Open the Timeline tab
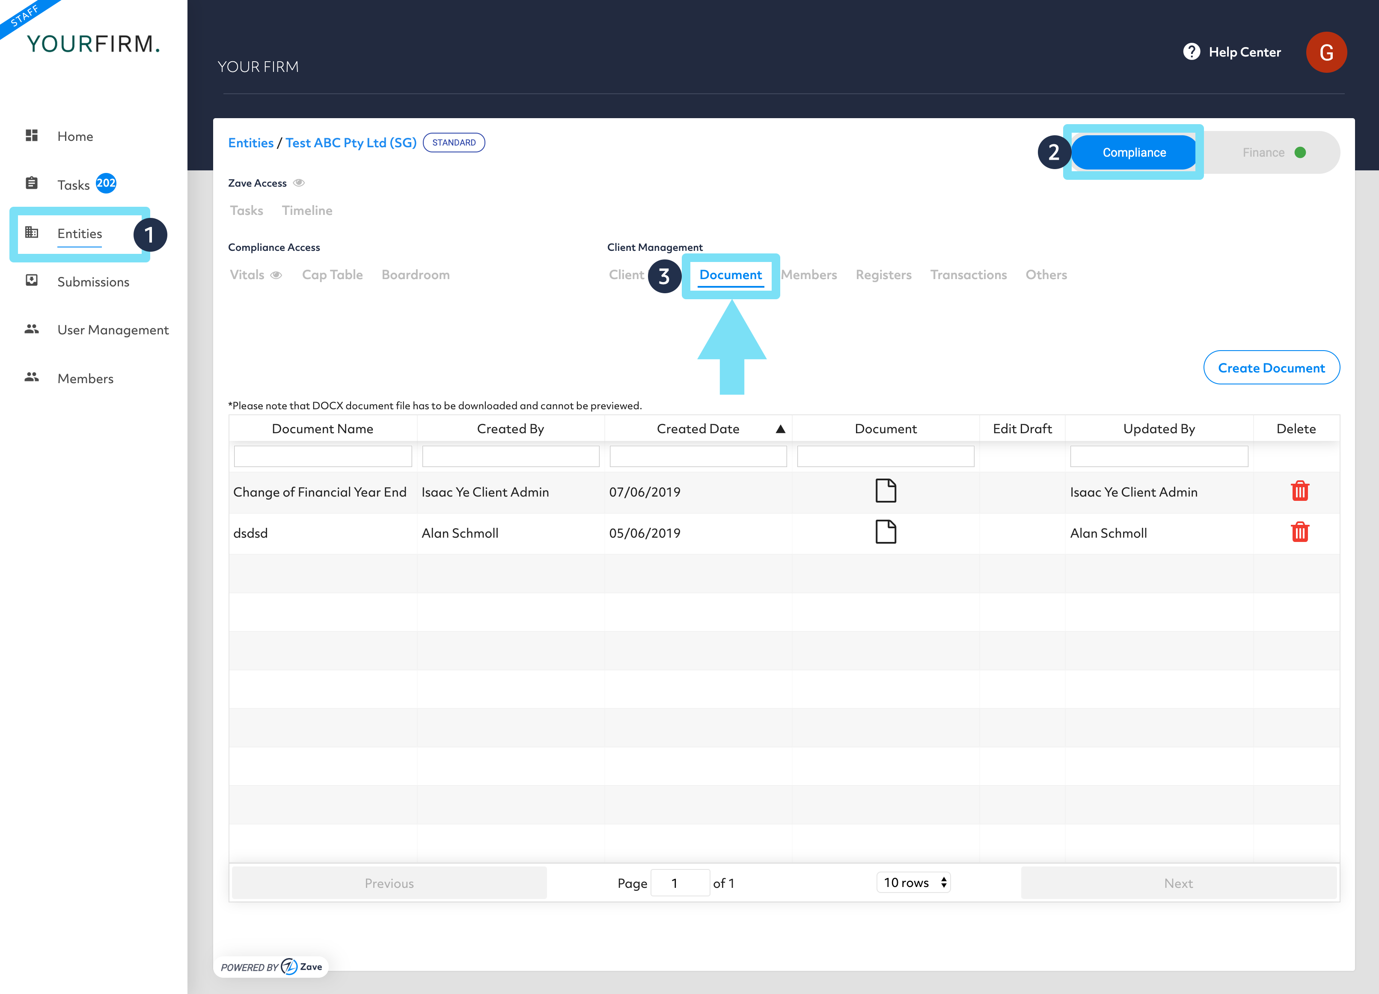The image size is (1379, 994). click(x=307, y=211)
